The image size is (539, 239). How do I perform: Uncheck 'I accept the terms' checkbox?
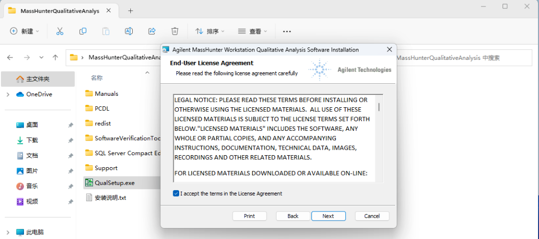(176, 194)
